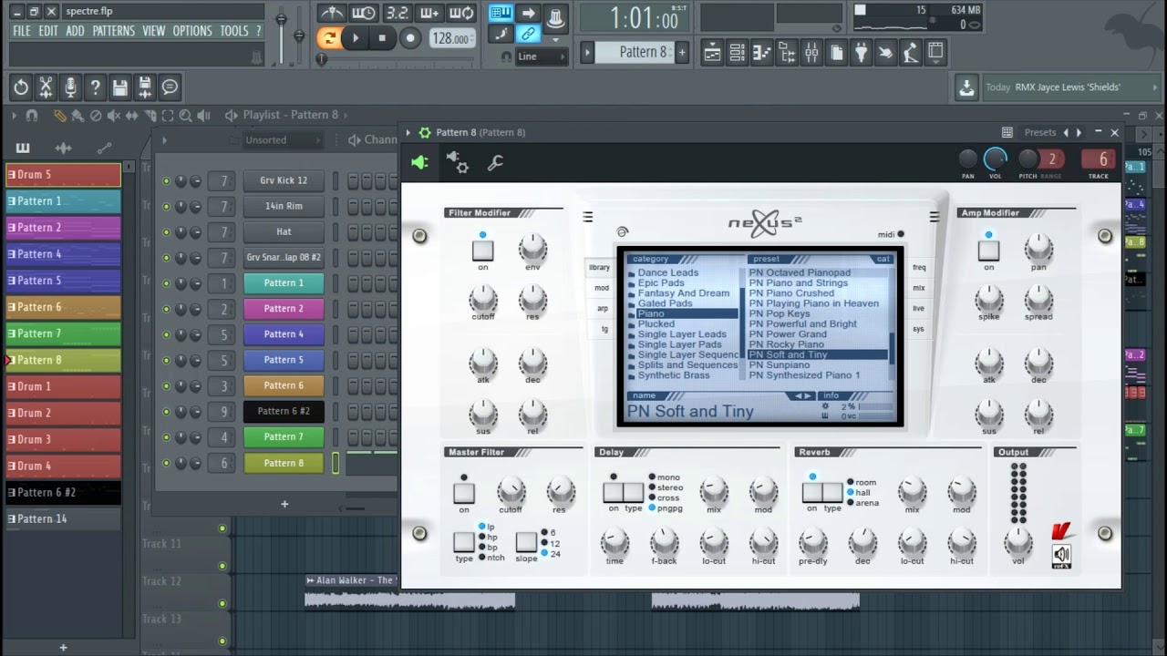Open the OPTIONS menu
This screenshot has width=1167, height=656.
click(x=192, y=31)
